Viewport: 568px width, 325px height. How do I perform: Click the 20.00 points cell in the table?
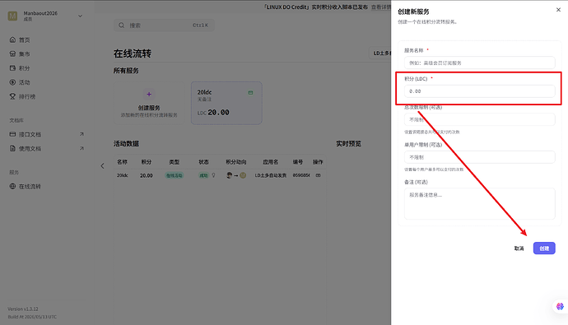point(147,175)
